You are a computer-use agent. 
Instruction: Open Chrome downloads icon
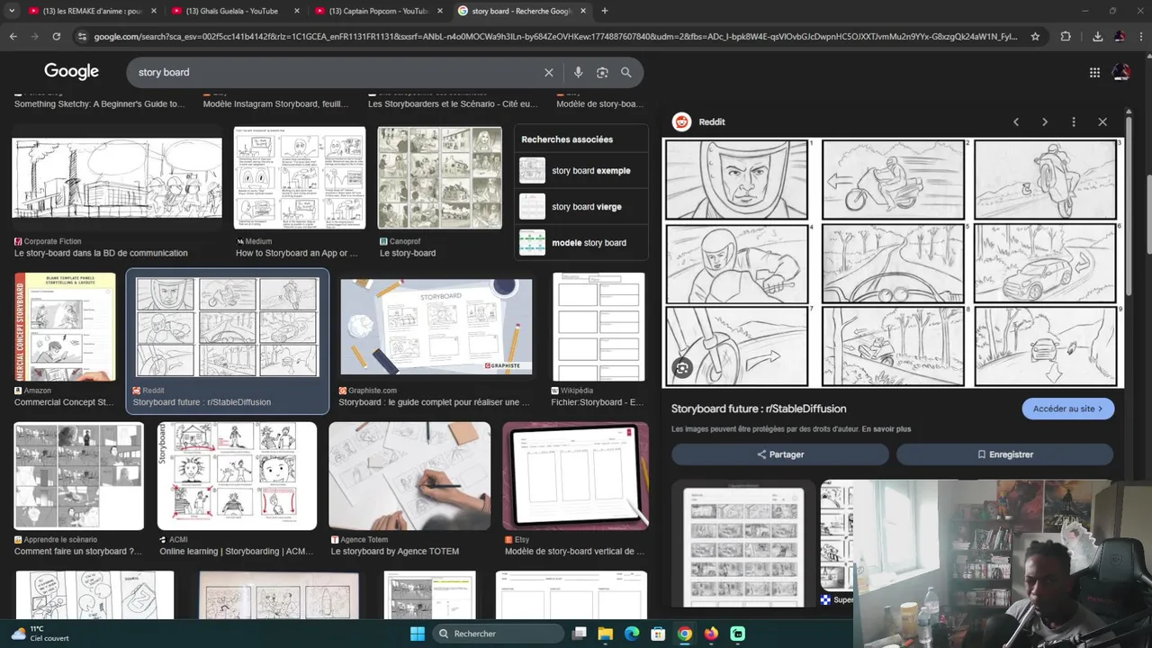[1097, 37]
